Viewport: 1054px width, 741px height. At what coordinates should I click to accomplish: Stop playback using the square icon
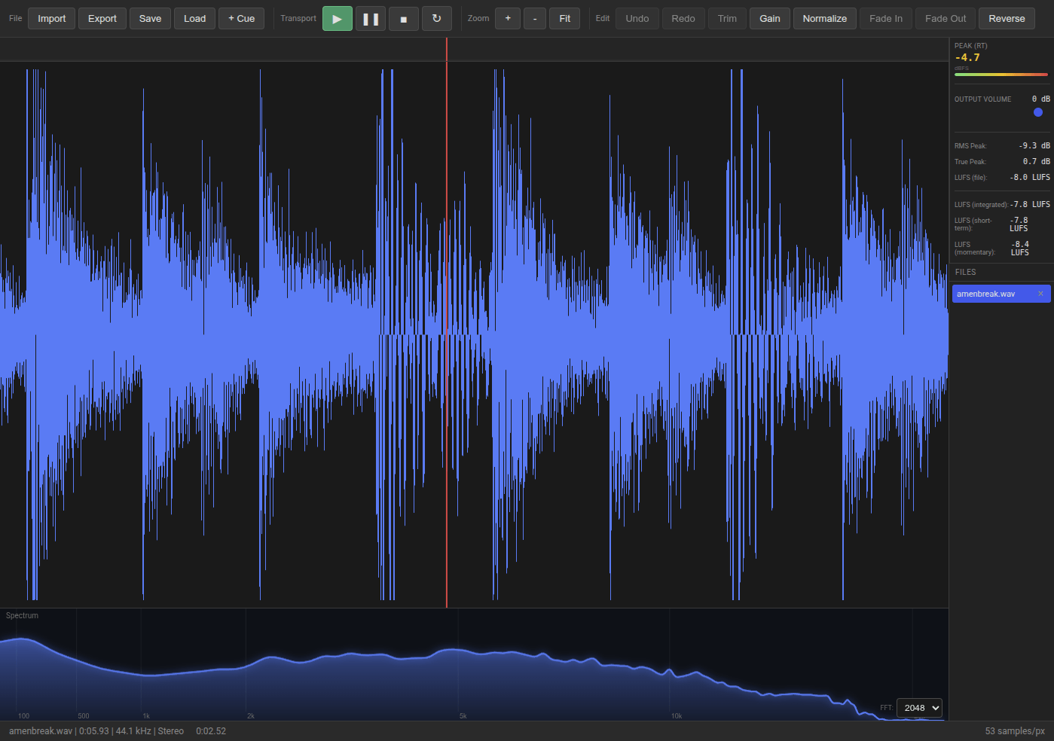pos(404,19)
